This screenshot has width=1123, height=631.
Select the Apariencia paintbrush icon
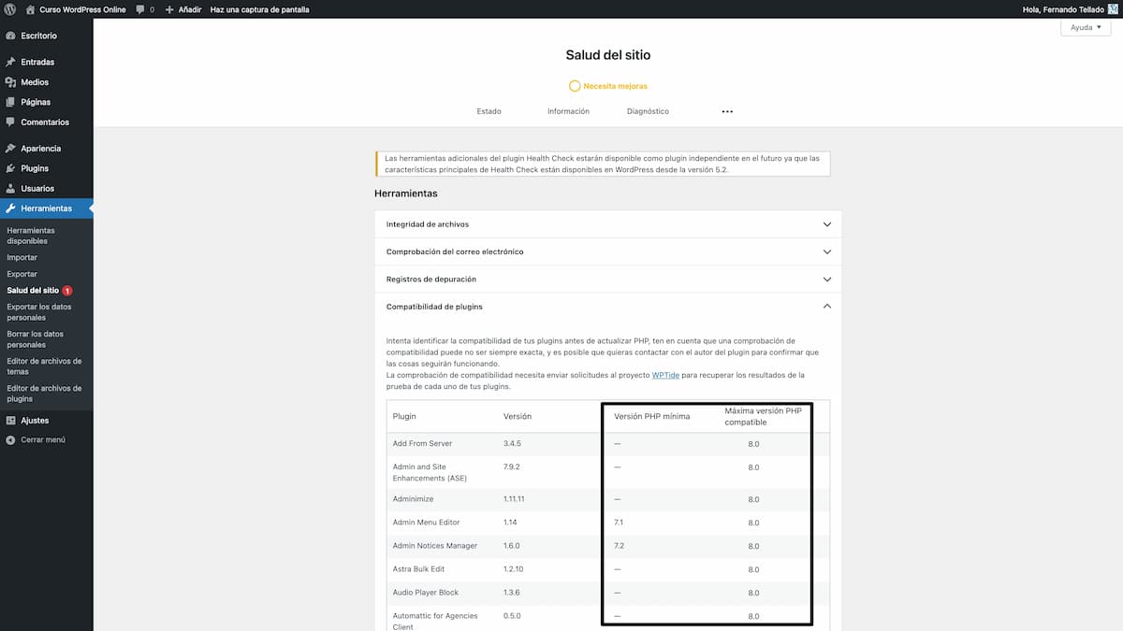12,148
